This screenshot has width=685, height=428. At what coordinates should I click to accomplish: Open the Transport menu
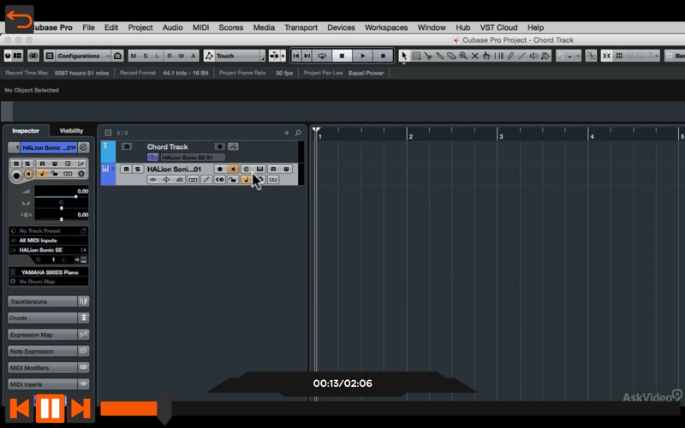(x=301, y=27)
